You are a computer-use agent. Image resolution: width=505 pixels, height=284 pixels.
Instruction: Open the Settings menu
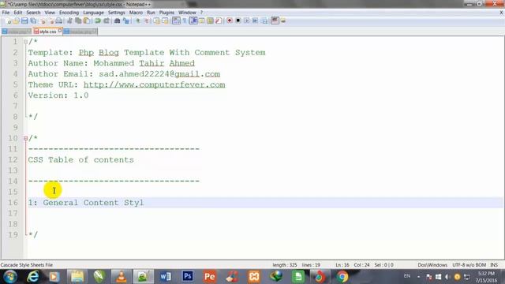116,13
